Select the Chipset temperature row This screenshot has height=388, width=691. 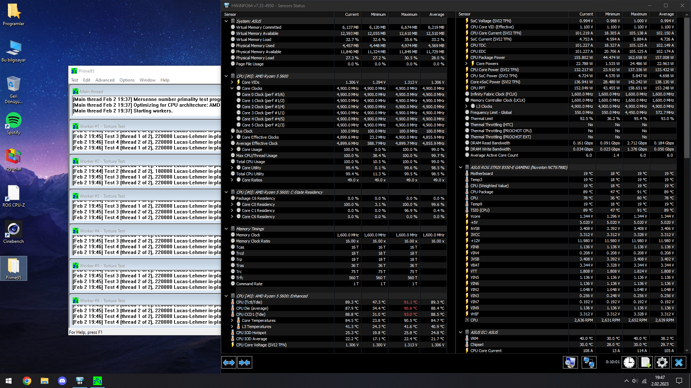pos(566,345)
